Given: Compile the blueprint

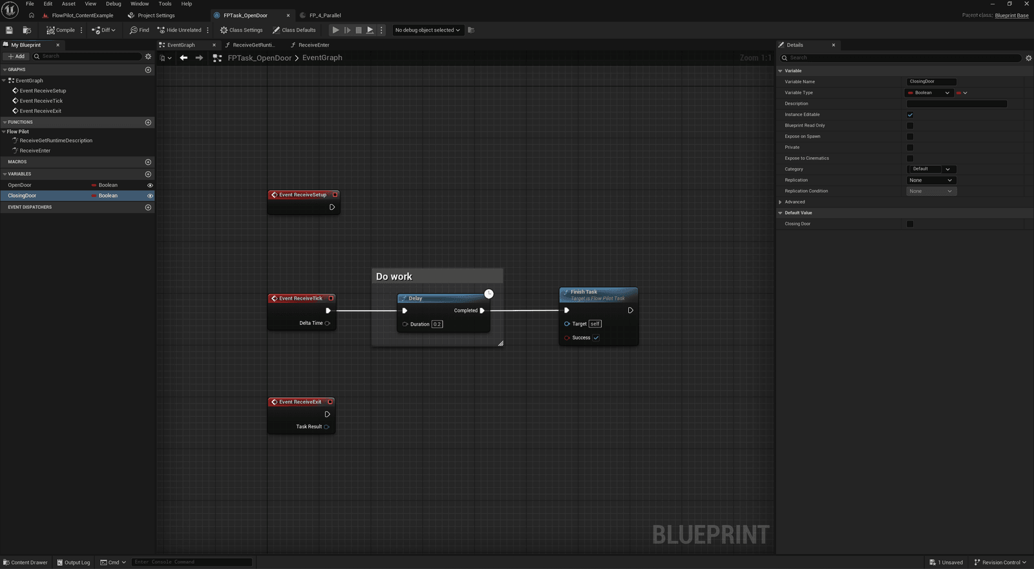Looking at the screenshot, I should coord(61,30).
